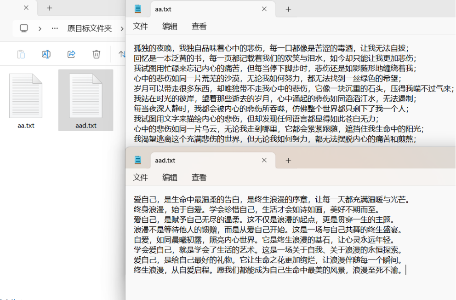The image size is (456, 300).
Task: Click line starting 心中的悲伤如同一片荒芜
Action: (268, 78)
